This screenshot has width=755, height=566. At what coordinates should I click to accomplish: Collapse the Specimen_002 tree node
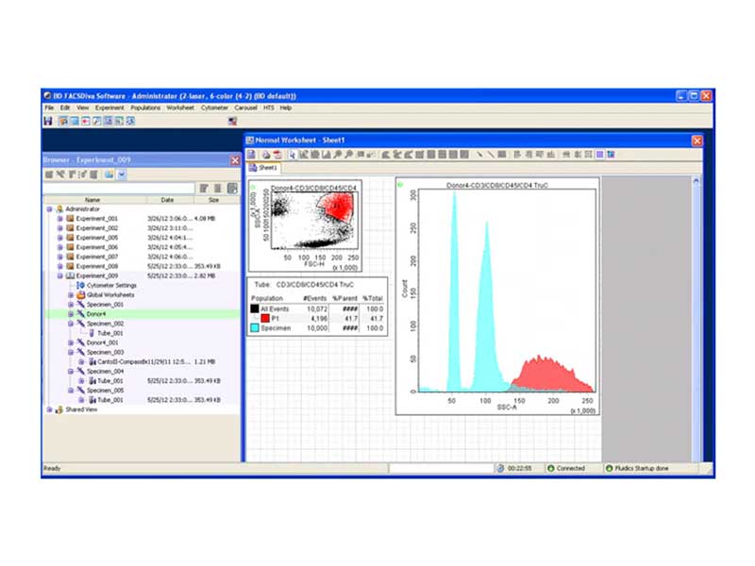[x=70, y=324]
